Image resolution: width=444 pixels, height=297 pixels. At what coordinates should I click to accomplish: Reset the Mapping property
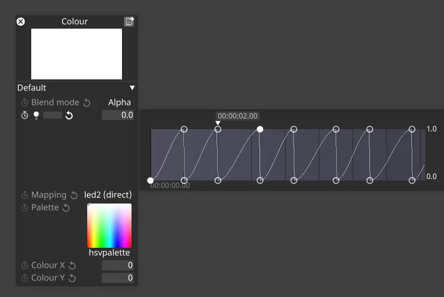(x=74, y=195)
